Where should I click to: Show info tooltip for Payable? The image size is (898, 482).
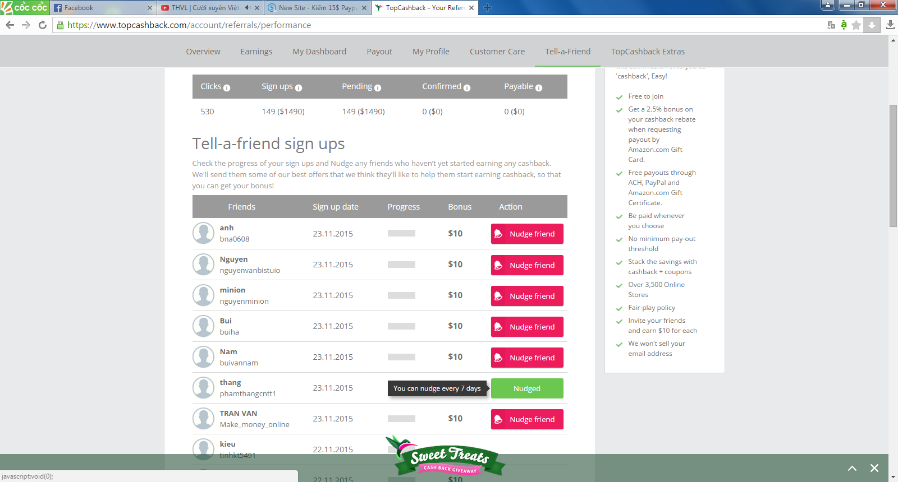(539, 88)
